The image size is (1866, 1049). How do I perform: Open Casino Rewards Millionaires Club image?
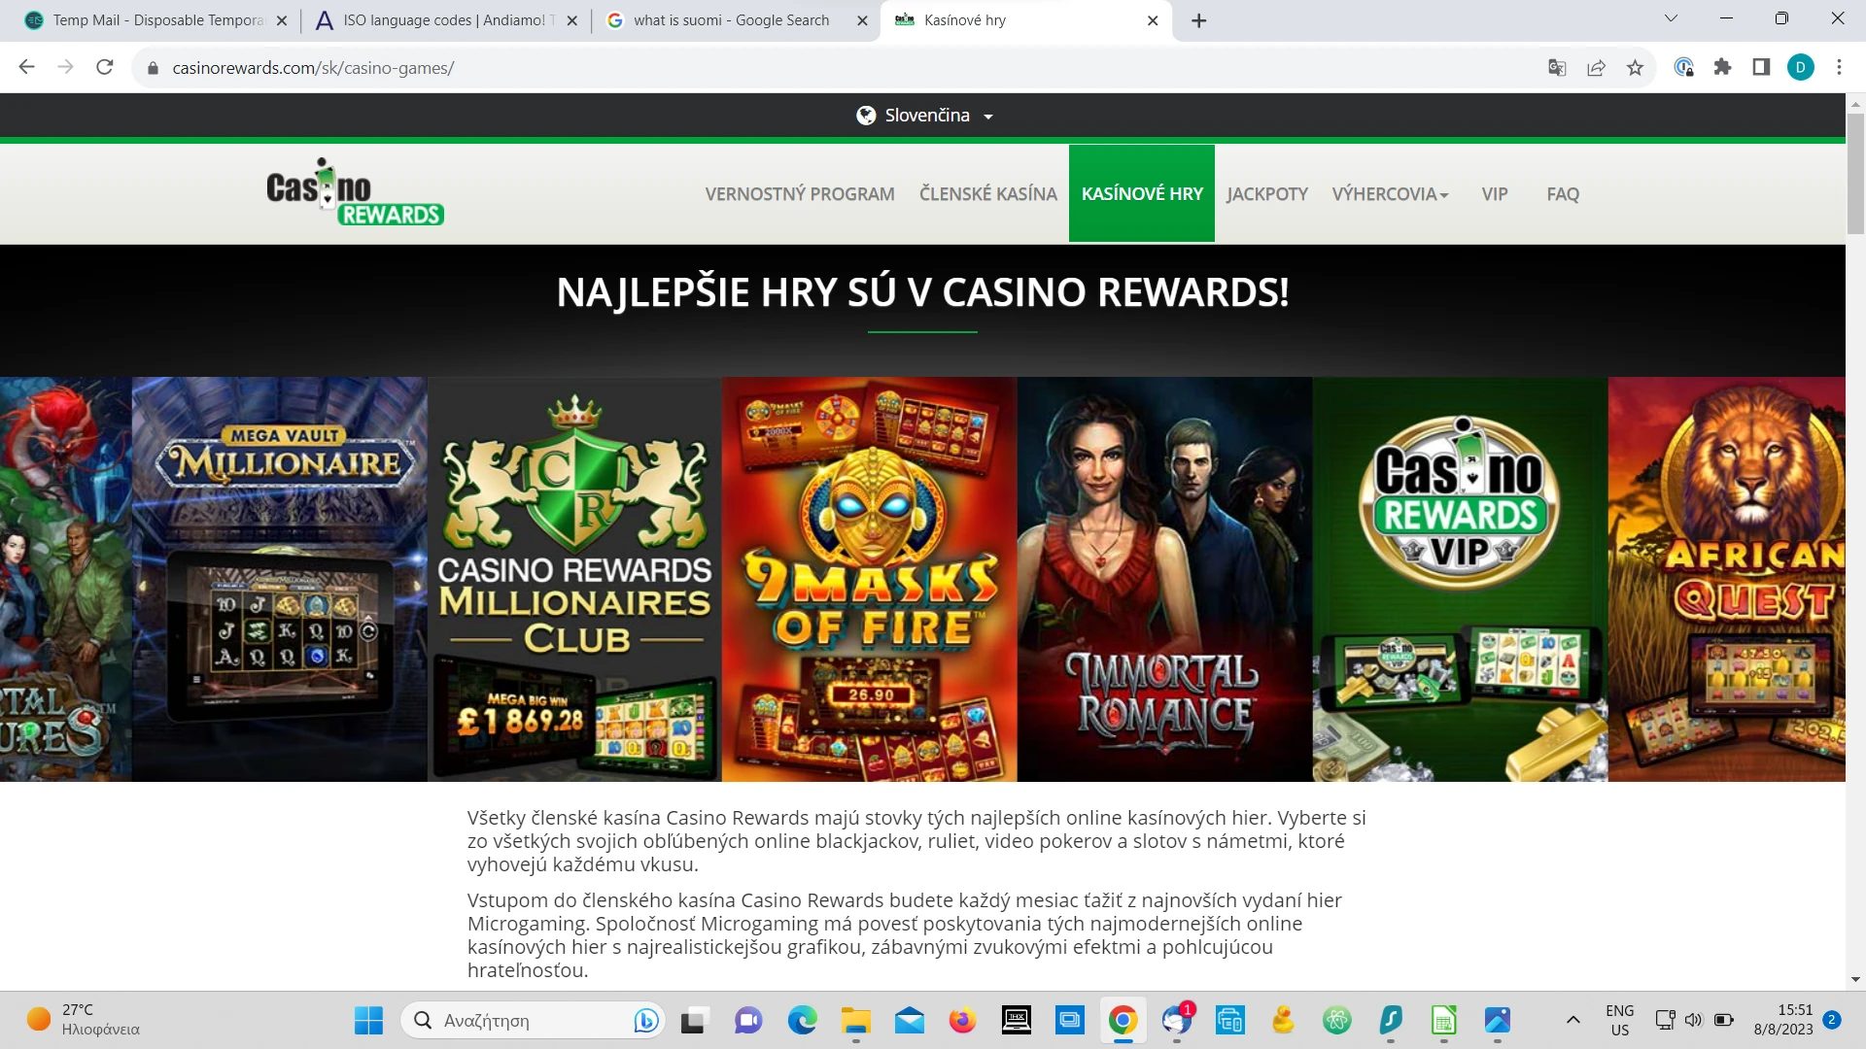pos(575,579)
